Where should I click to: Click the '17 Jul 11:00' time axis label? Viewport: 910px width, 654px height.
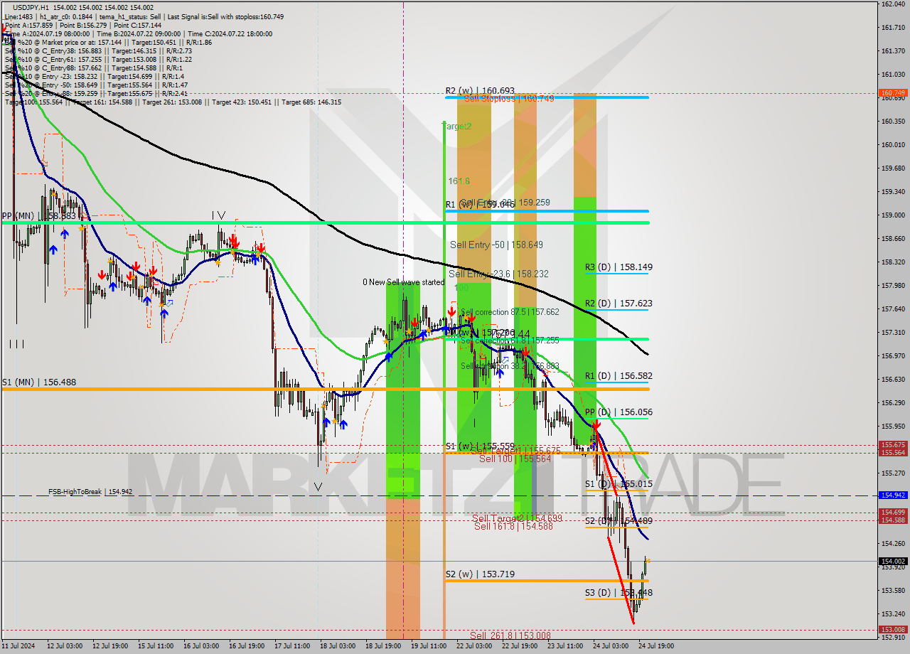pos(292,647)
